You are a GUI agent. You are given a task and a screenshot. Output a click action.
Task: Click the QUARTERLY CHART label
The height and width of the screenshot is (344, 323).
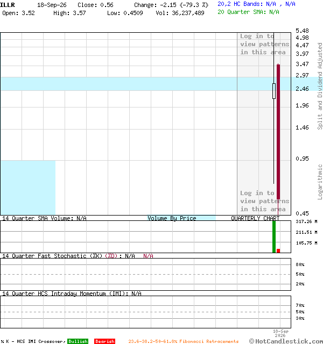tap(255, 218)
